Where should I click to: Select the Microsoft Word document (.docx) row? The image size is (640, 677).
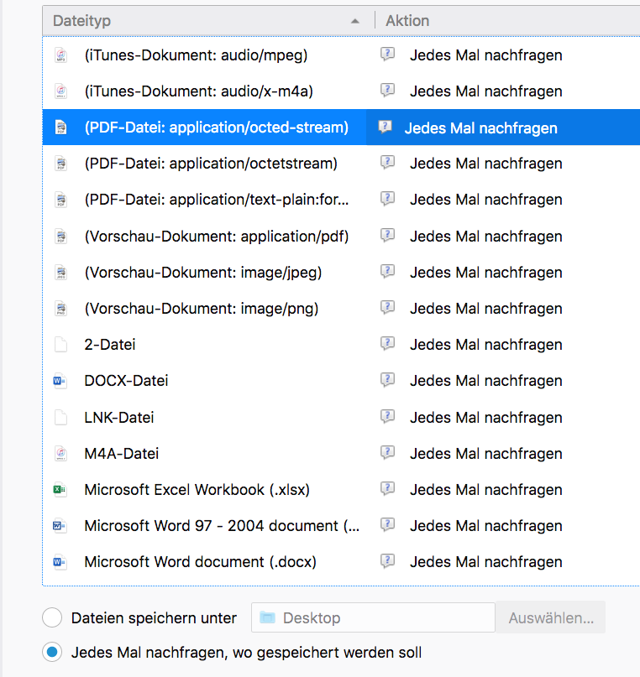click(x=201, y=562)
